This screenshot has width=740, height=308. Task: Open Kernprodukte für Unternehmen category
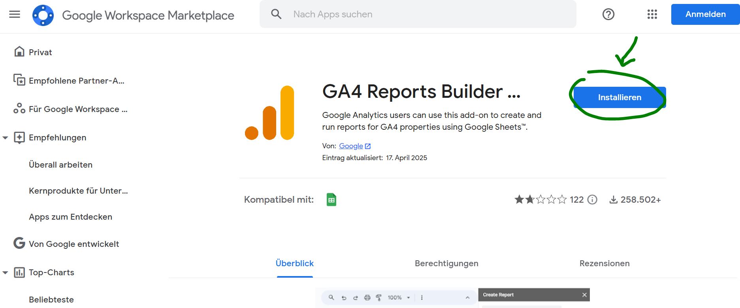78,191
